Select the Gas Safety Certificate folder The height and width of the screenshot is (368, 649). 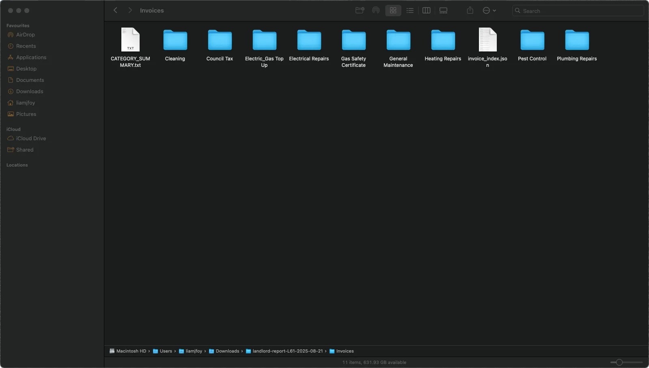click(354, 40)
